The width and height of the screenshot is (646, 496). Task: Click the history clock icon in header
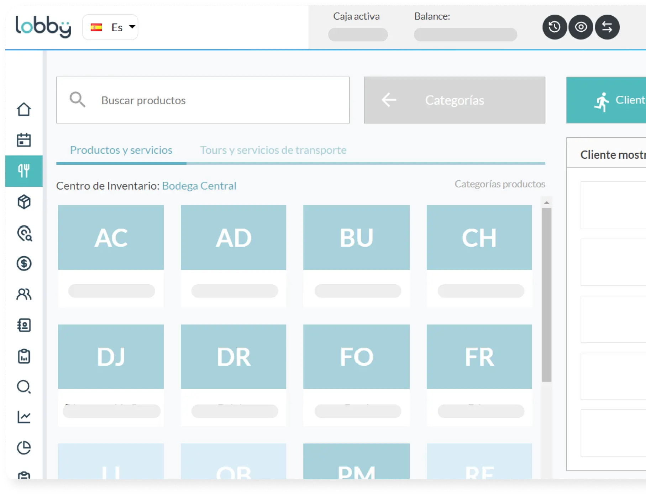coord(555,27)
